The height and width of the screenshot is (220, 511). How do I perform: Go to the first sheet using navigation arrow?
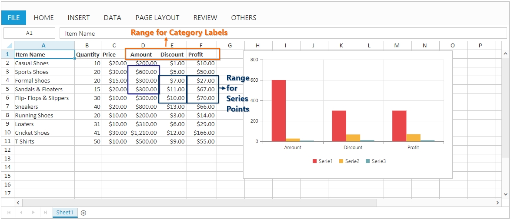tap(9, 213)
